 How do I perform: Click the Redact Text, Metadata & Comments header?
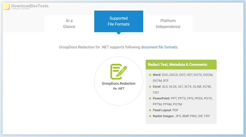pyautogui.click(x=181, y=64)
